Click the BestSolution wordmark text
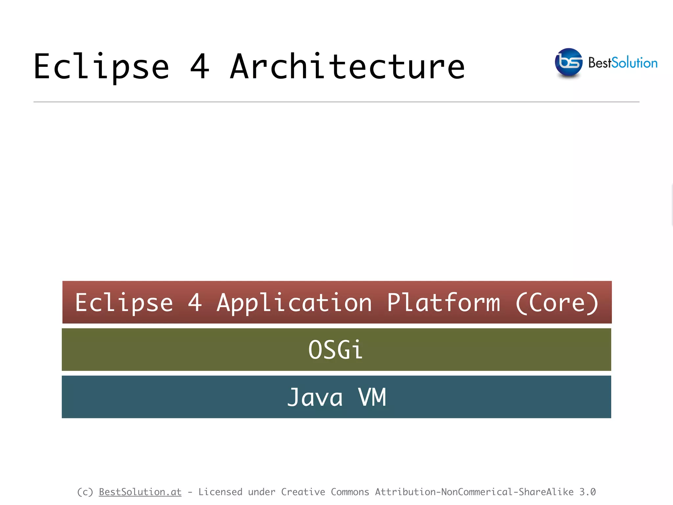This screenshot has width=673, height=505. (x=623, y=63)
